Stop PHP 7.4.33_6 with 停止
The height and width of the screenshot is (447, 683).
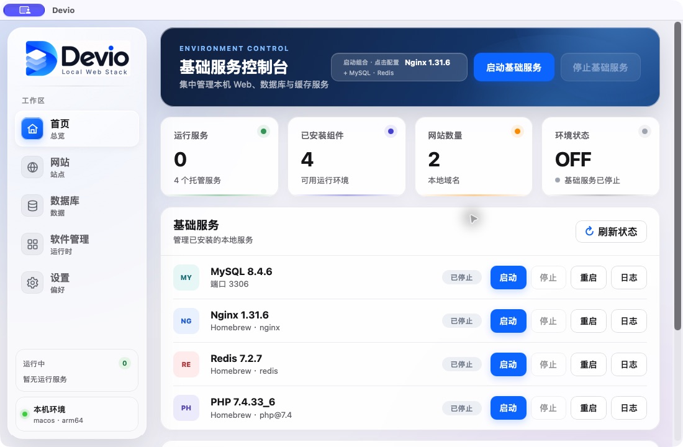pyautogui.click(x=548, y=409)
